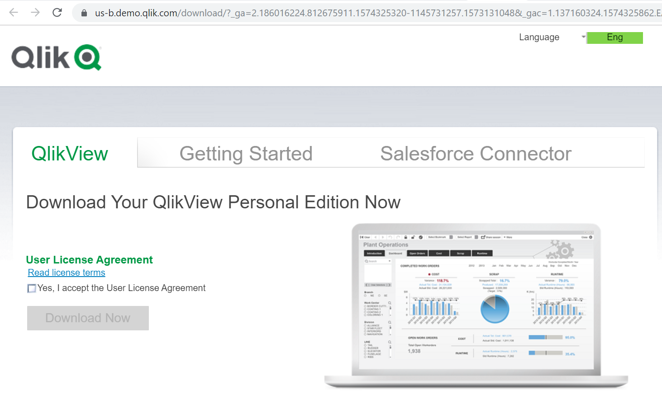Select the QlikView tab
Image resolution: width=662 pixels, height=409 pixels.
(x=70, y=154)
